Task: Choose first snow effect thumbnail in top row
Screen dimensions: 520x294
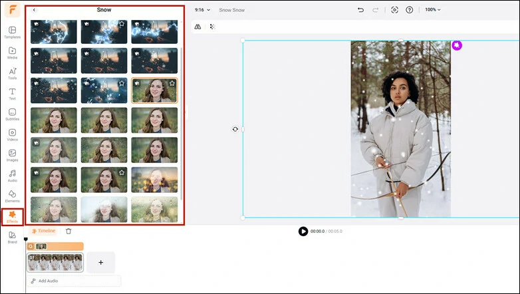Action: (54, 31)
